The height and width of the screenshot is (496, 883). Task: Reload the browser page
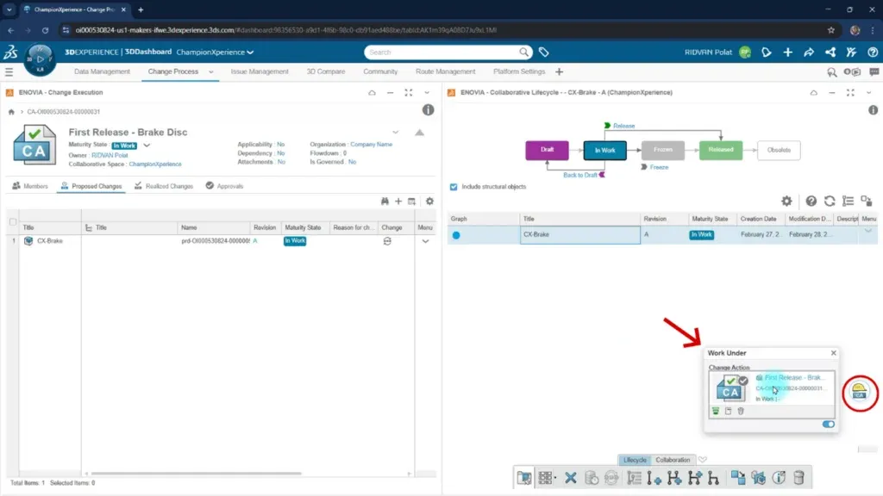(45, 30)
